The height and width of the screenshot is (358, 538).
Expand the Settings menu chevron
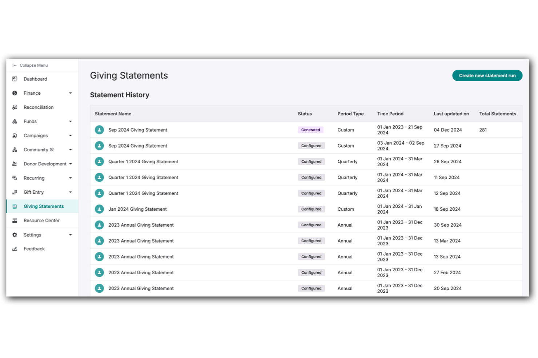70,235
